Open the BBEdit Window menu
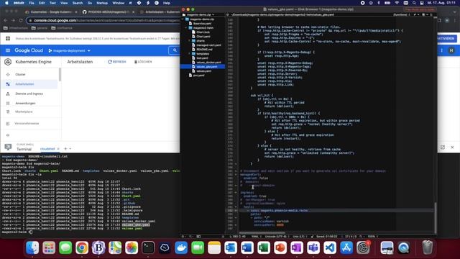Image resolution: width=460 pixels, height=259 pixels. click(118, 3)
